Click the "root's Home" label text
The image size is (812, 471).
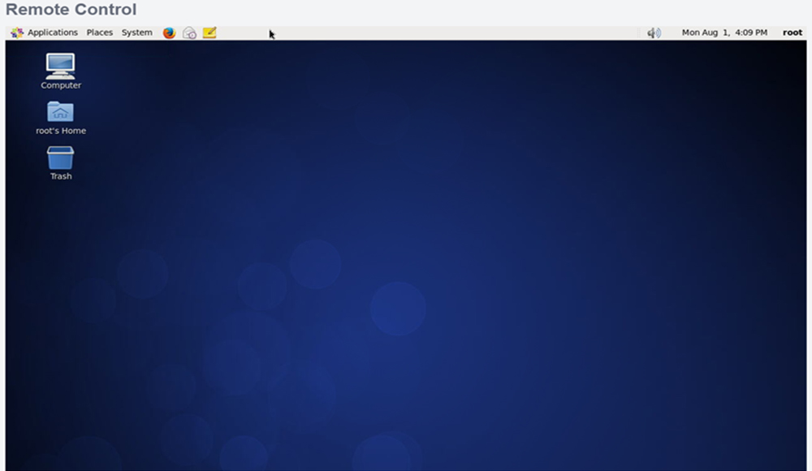click(61, 131)
